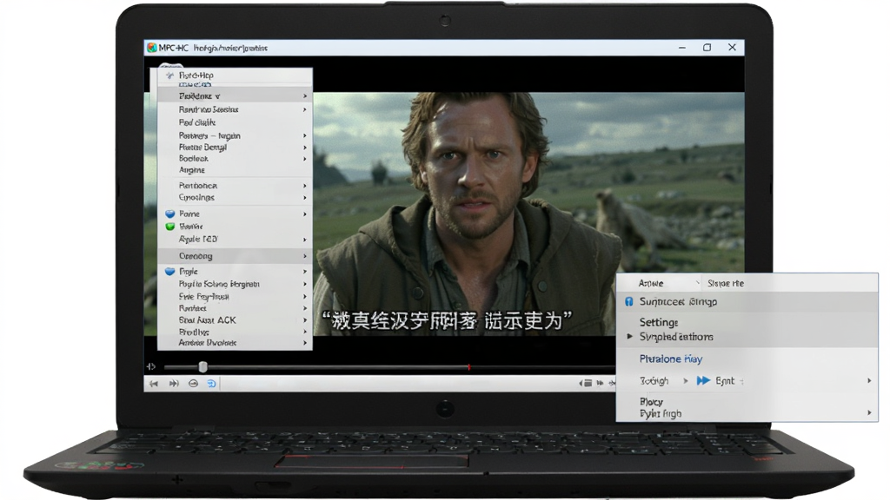Click the 'Arowe' header in the right panel
The width and height of the screenshot is (890, 500).
(x=651, y=283)
